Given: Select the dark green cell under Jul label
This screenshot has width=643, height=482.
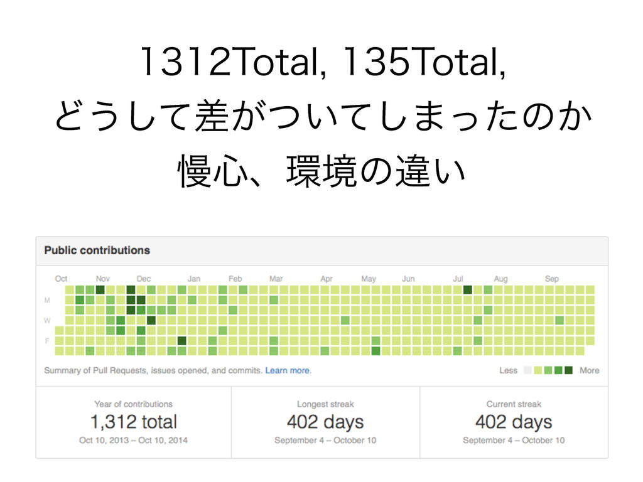Looking at the screenshot, I should pyautogui.click(x=467, y=290).
